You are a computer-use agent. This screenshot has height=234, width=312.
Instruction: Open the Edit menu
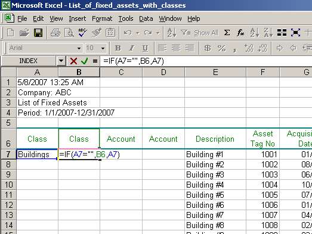pos(38,18)
